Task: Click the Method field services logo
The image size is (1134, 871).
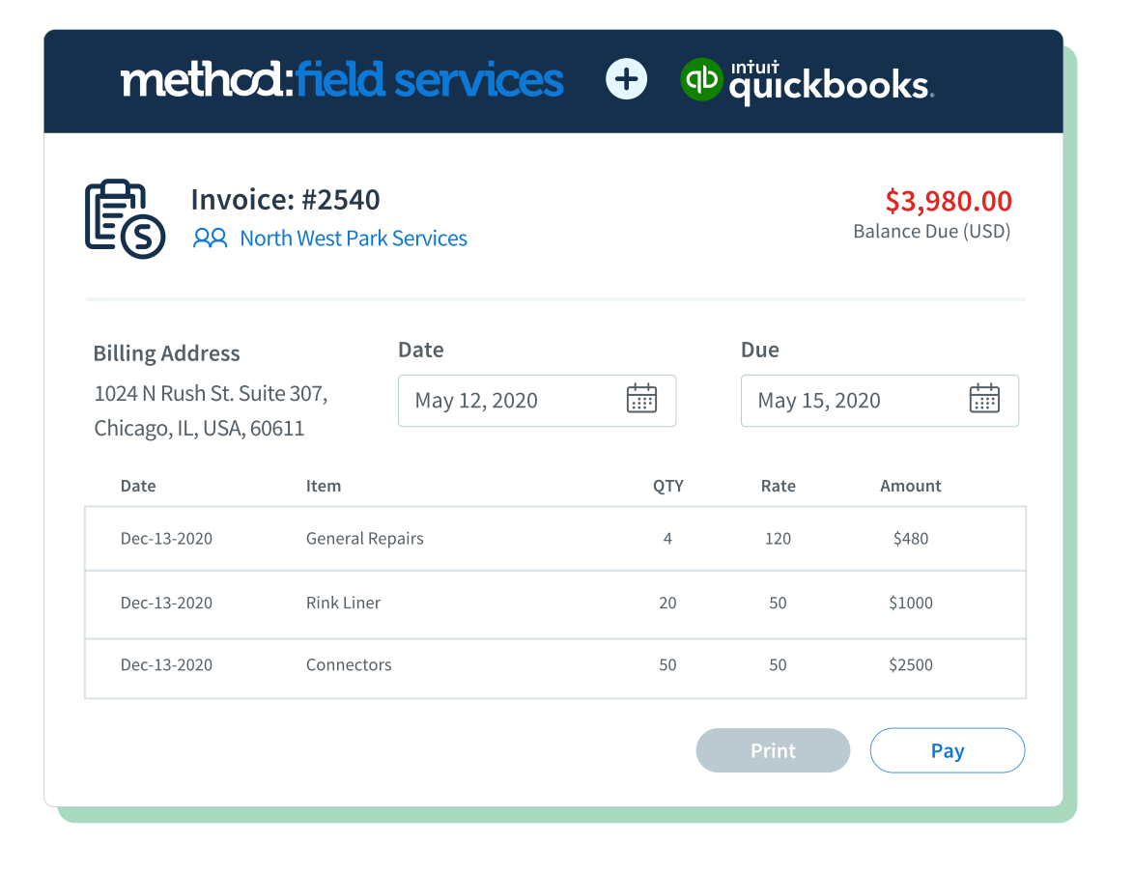Action: pos(342,80)
